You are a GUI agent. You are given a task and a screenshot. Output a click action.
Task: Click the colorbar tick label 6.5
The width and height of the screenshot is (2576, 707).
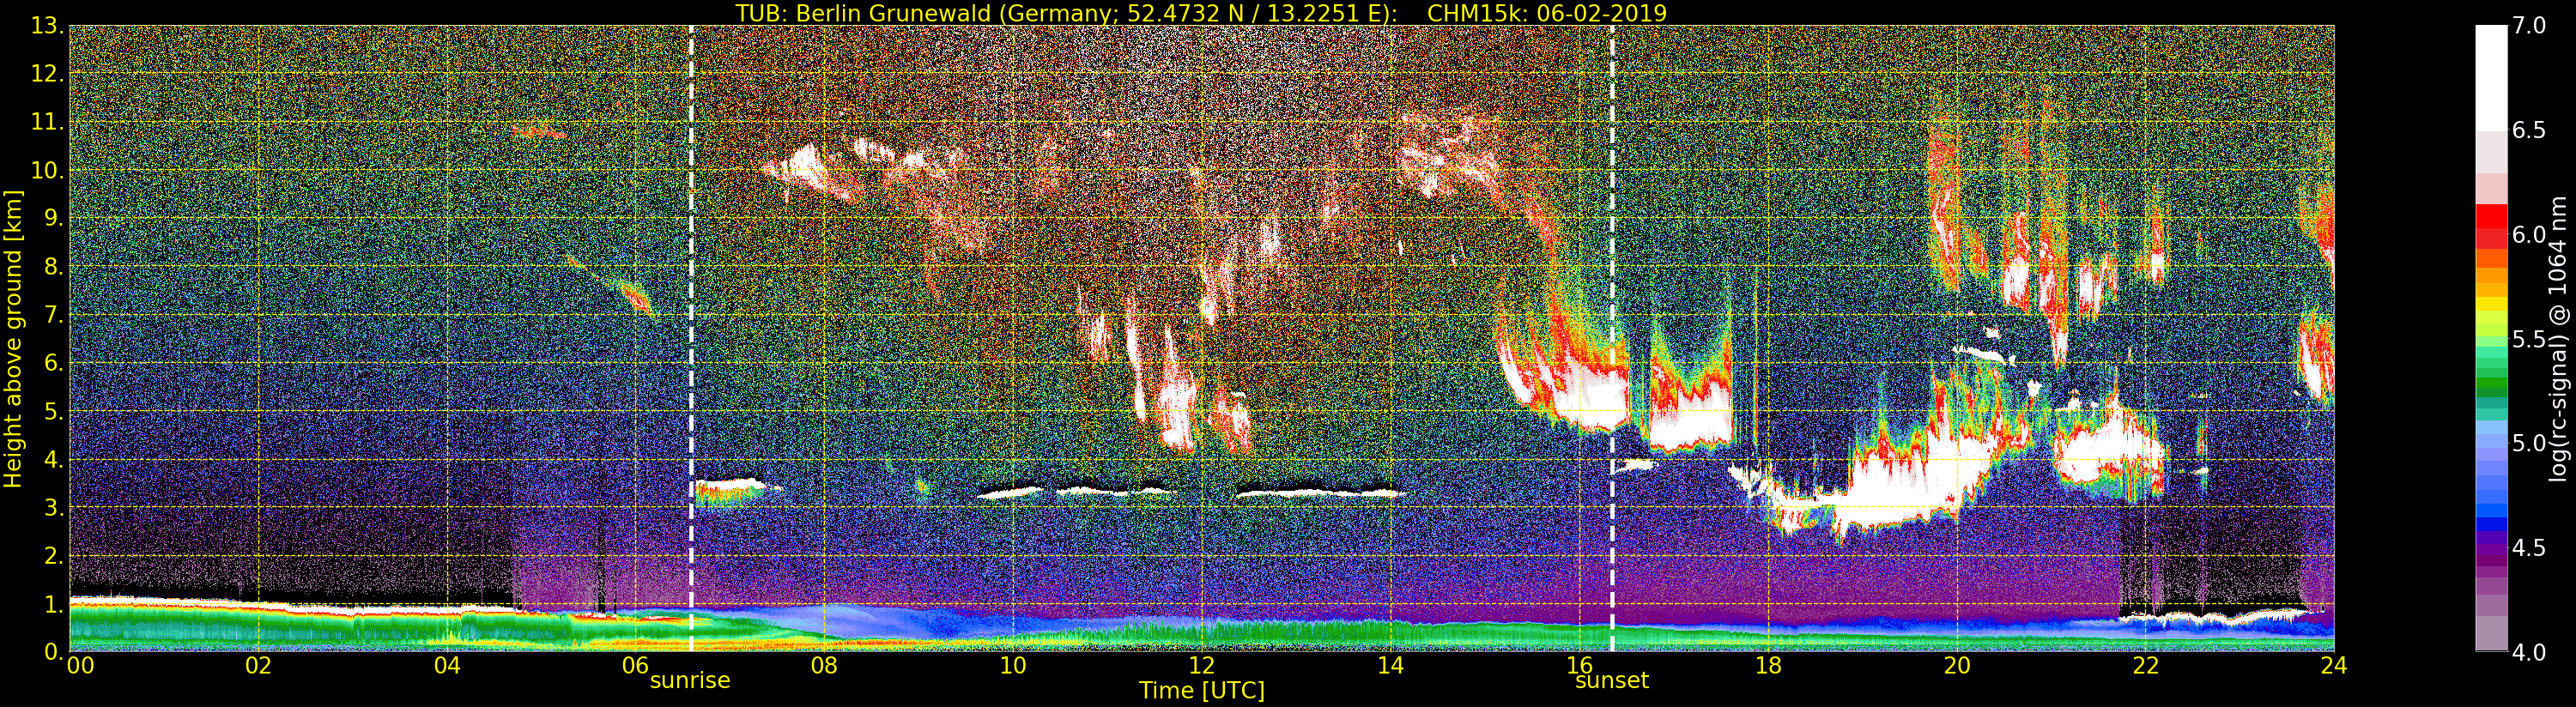click(x=2529, y=130)
